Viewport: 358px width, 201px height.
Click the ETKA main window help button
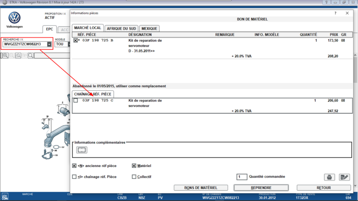click(x=326, y=2)
